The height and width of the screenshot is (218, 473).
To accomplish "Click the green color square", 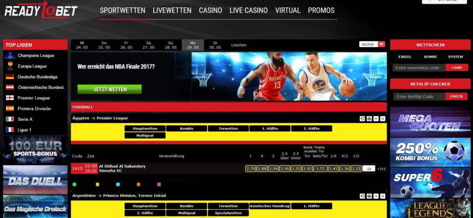I will point(74,184).
